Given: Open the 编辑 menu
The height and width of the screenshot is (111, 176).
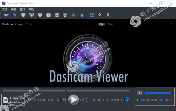Looking at the screenshot, I should [13, 9].
